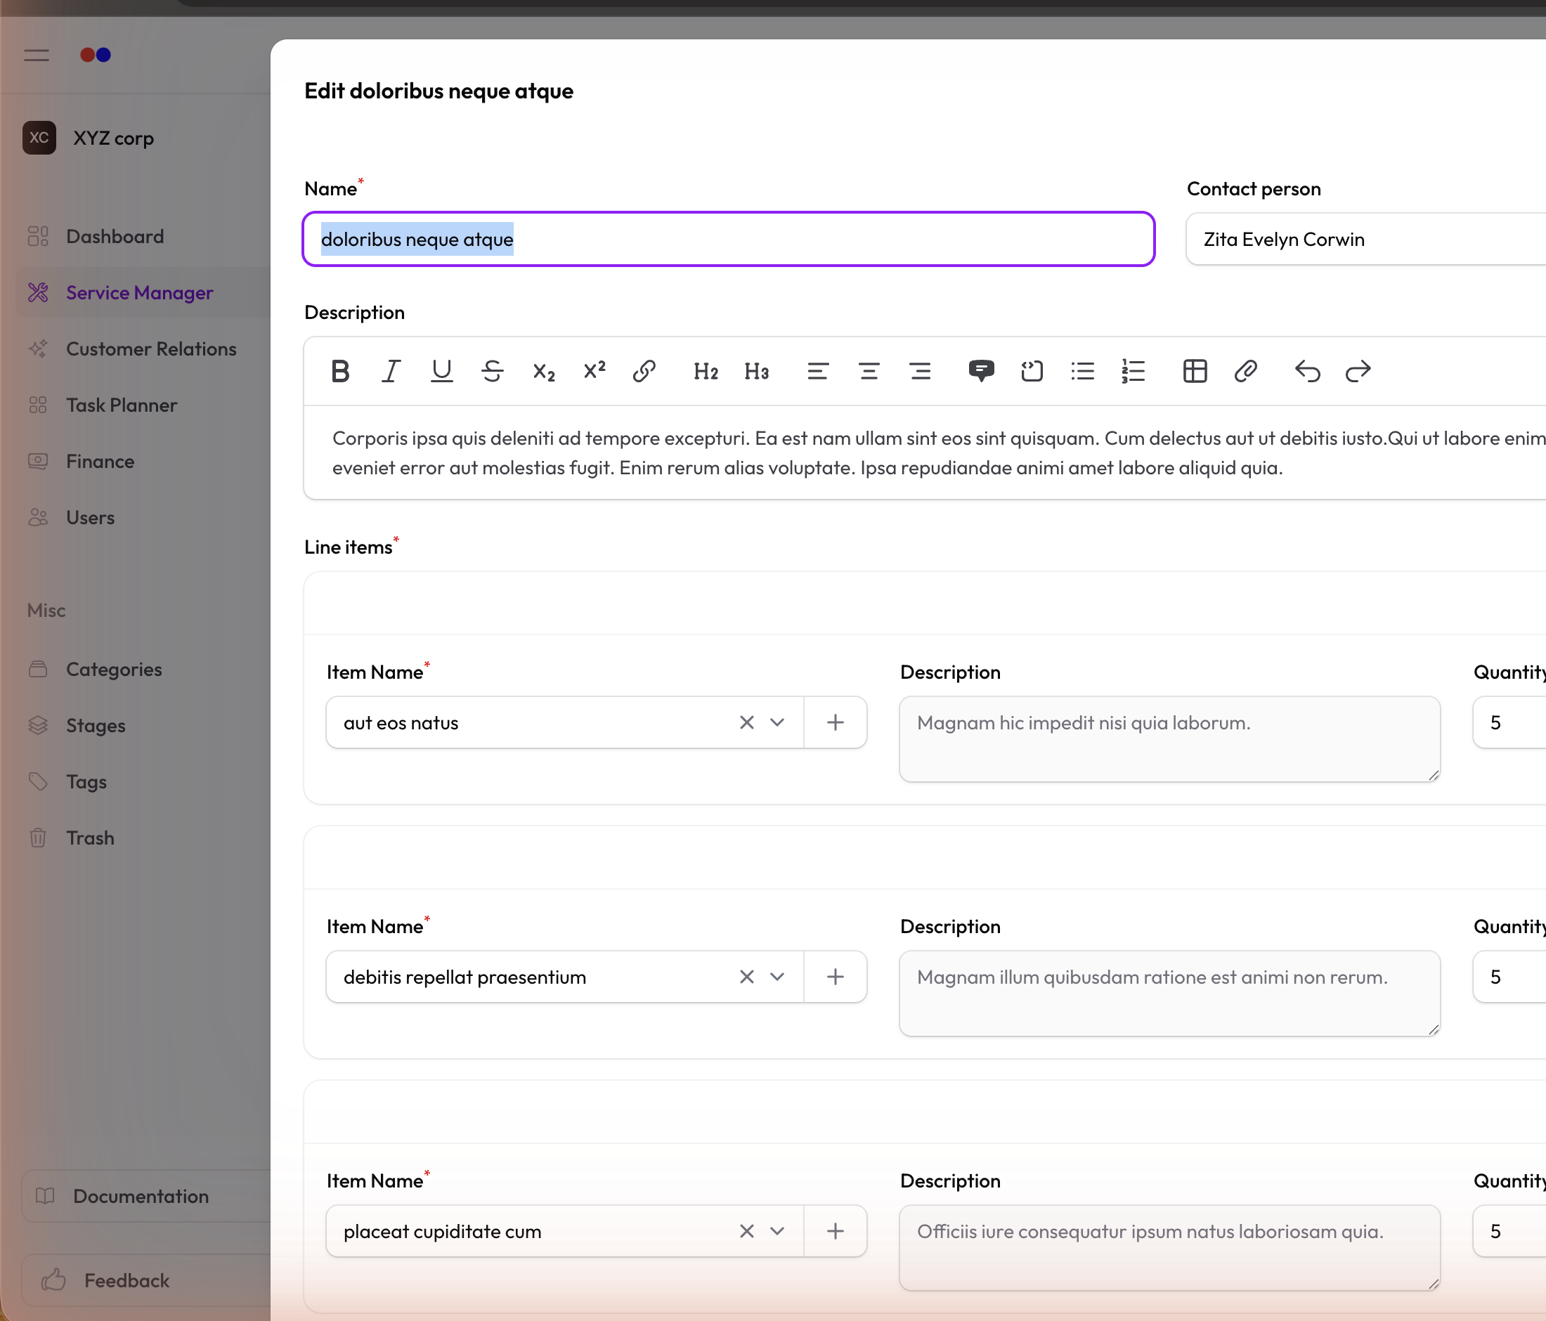Image resolution: width=1546 pixels, height=1321 pixels.
Task: Navigate to Task Planner
Action: pos(143,405)
